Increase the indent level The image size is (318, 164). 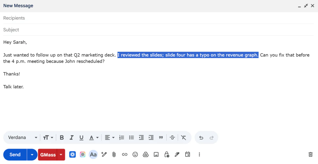pyautogui.click(x=151, y=138)
